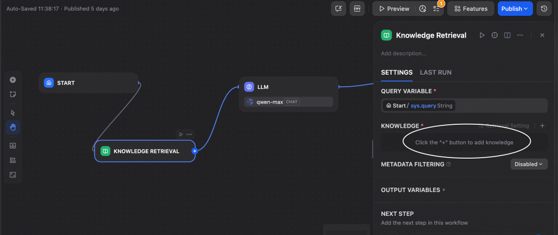Activate the hand pan tool
The image size is (558, 235).
pos(13,128)
